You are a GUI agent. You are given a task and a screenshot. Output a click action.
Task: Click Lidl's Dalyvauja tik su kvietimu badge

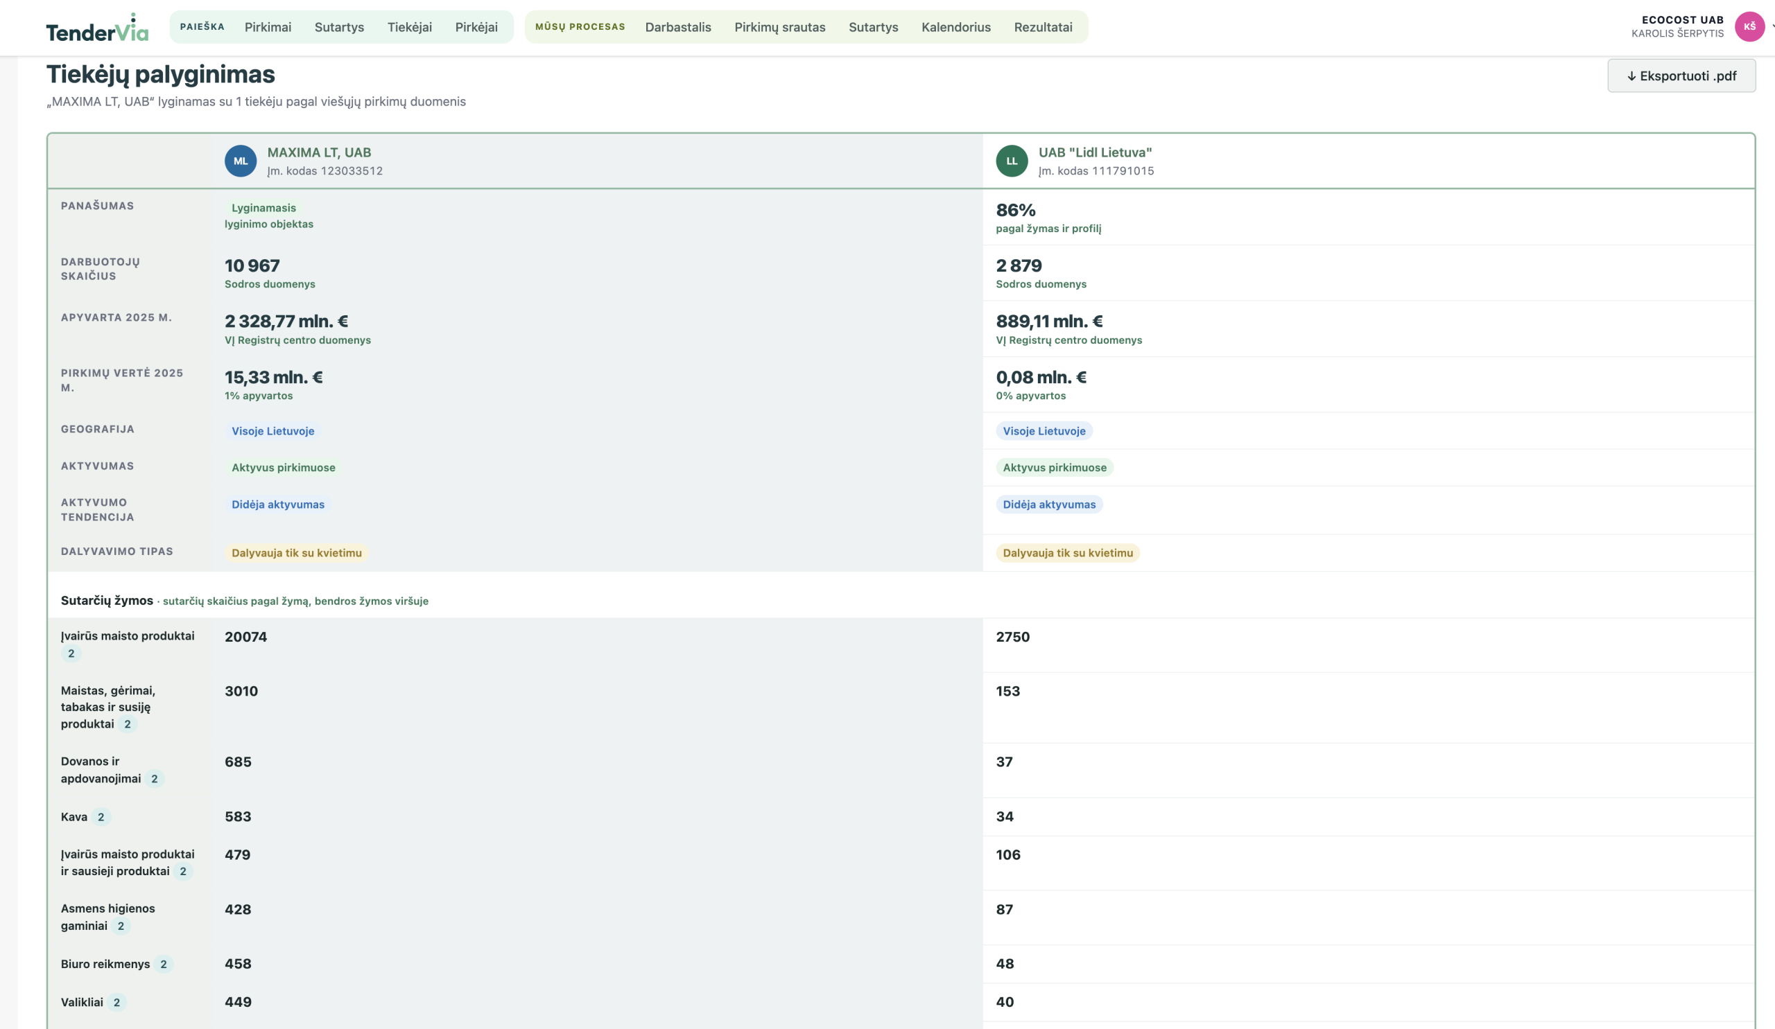pyautogui.click(x=1068, y=552)
